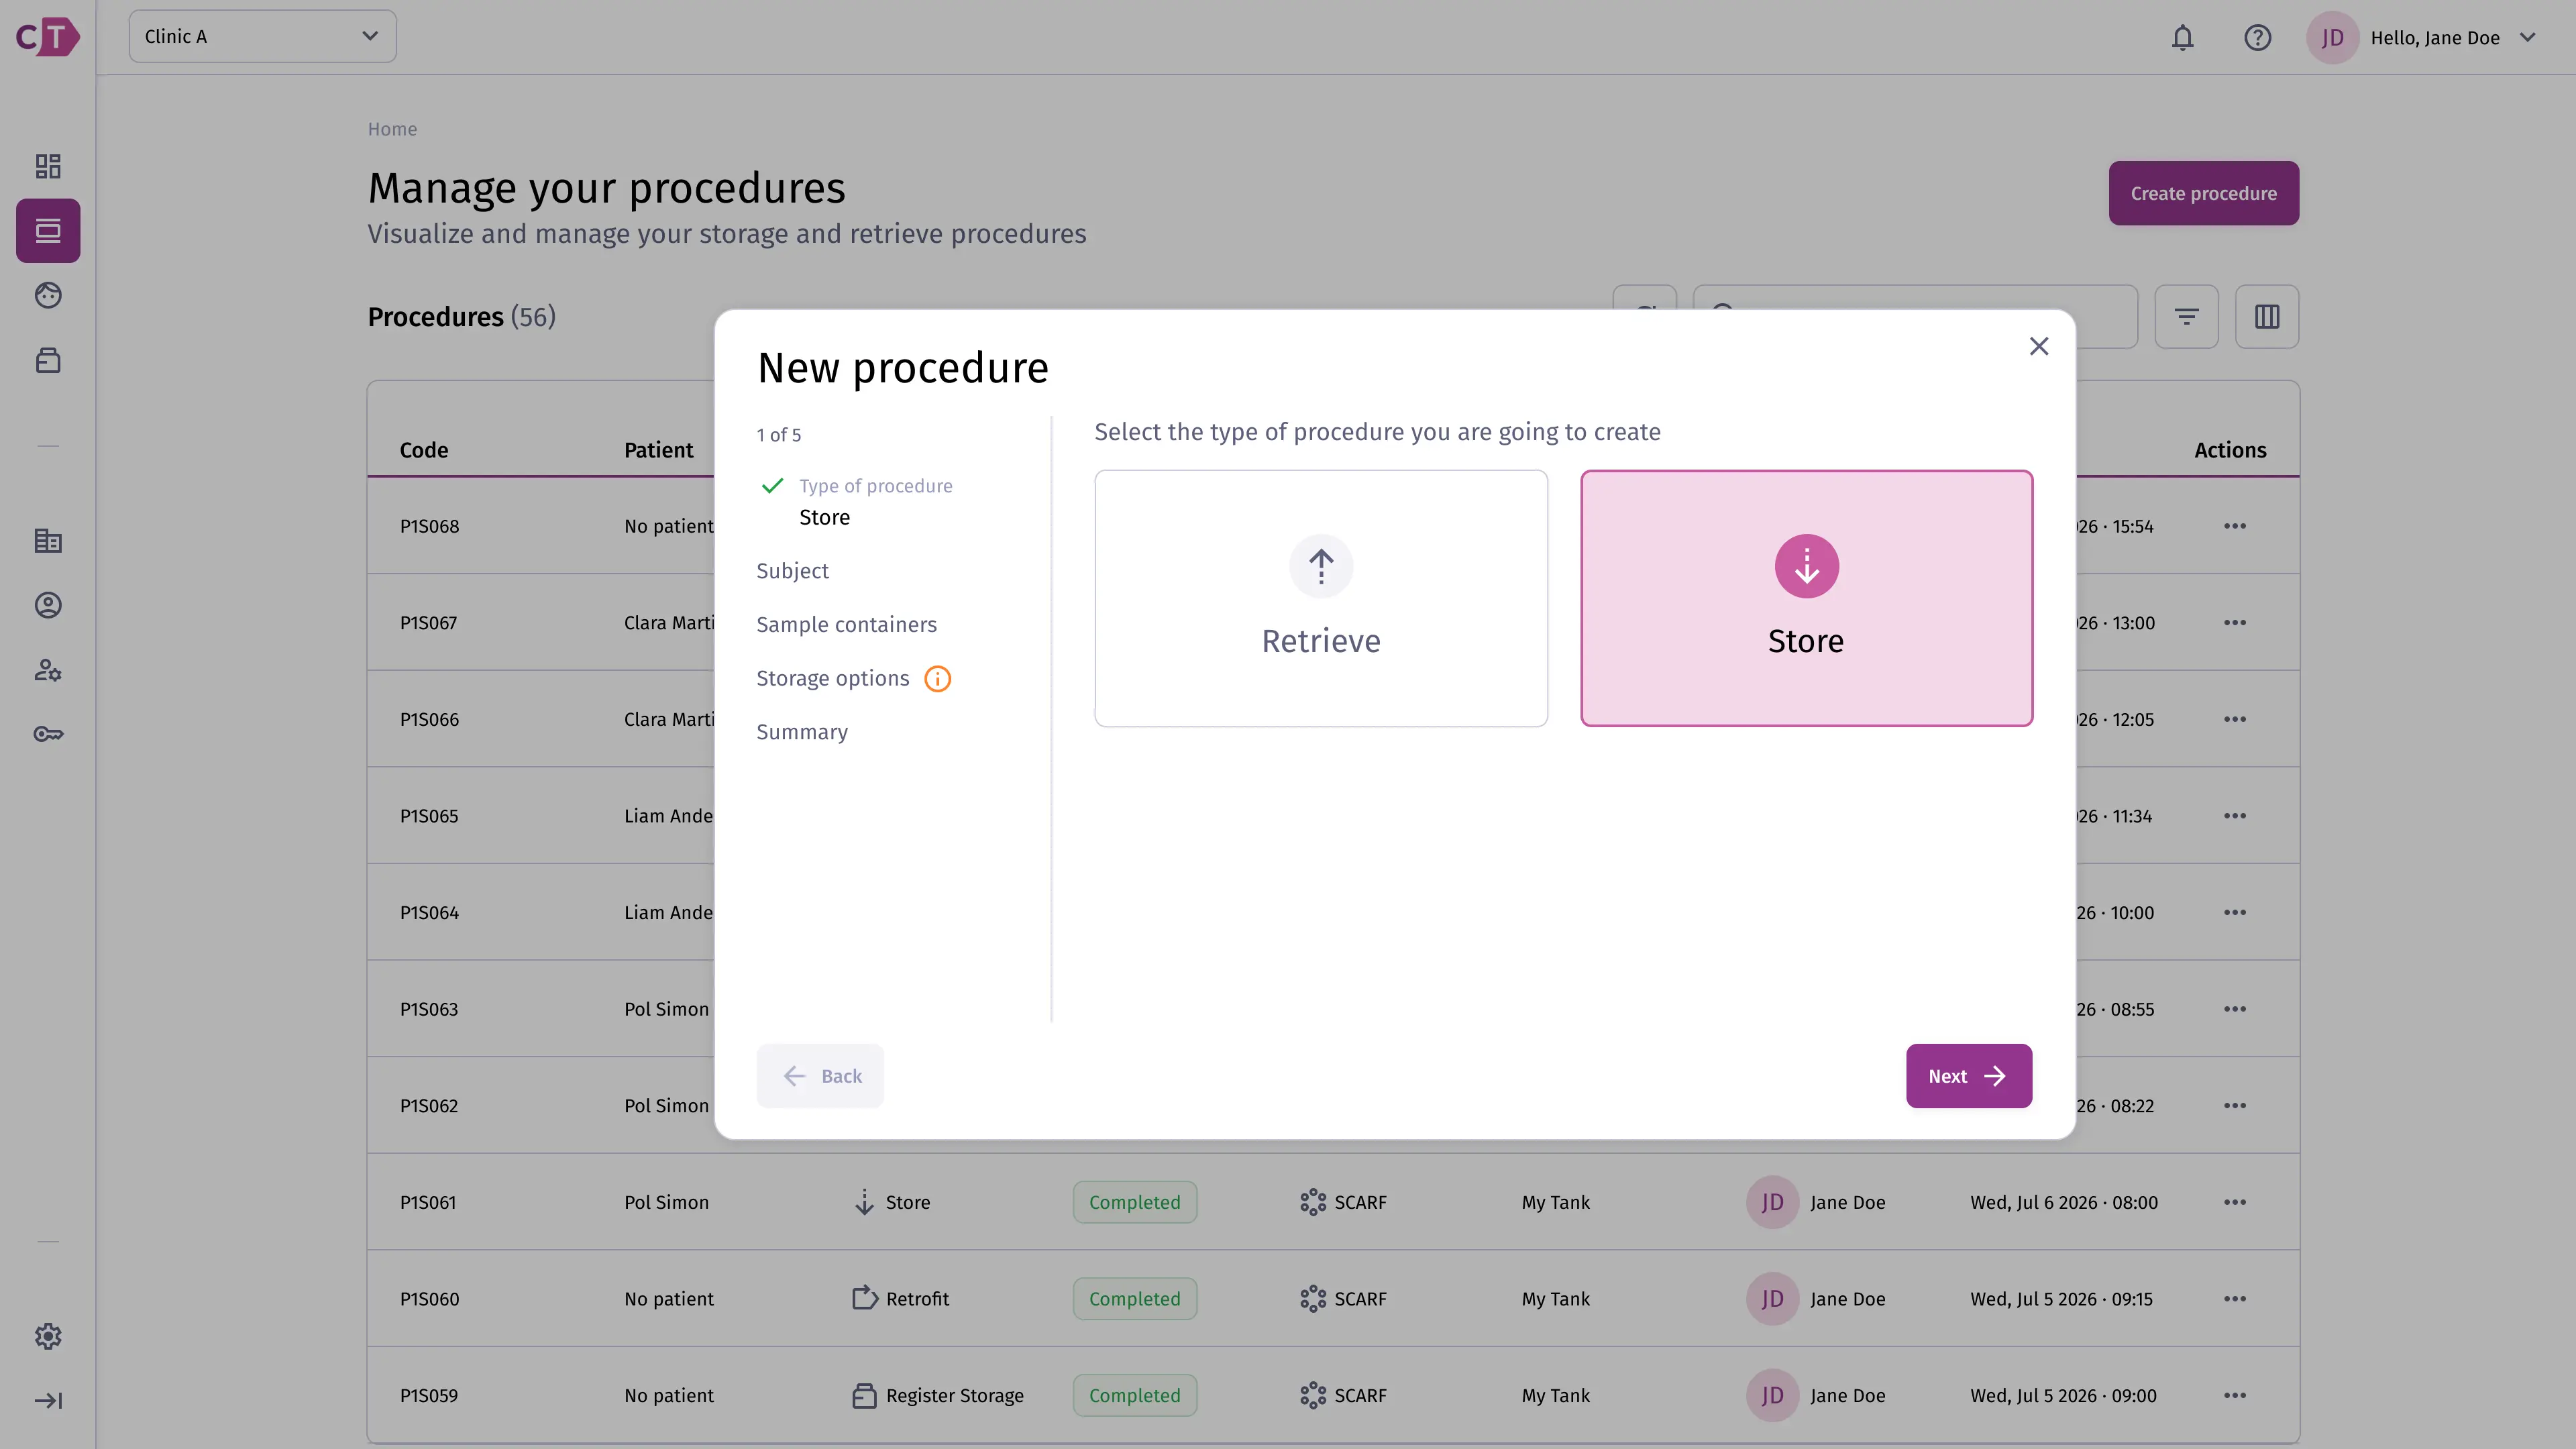Expand sidebar with arrow icon
Image resolution: width=2576 pixels, height=1449 pixels.
(48, 1400)
